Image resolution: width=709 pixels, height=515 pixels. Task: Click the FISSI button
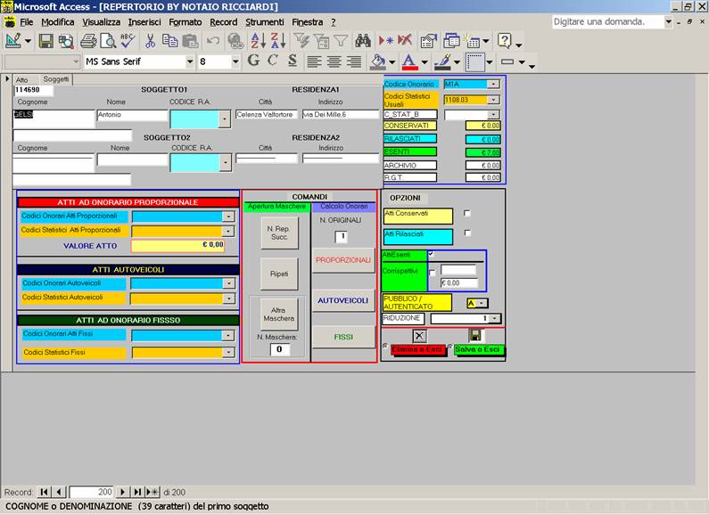[x=343, y=337]
